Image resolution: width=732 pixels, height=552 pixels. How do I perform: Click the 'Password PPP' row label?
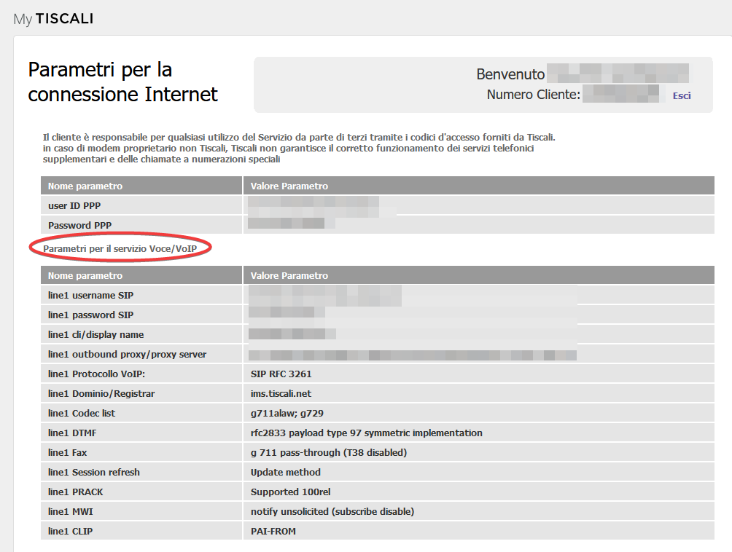pos(79,225)
